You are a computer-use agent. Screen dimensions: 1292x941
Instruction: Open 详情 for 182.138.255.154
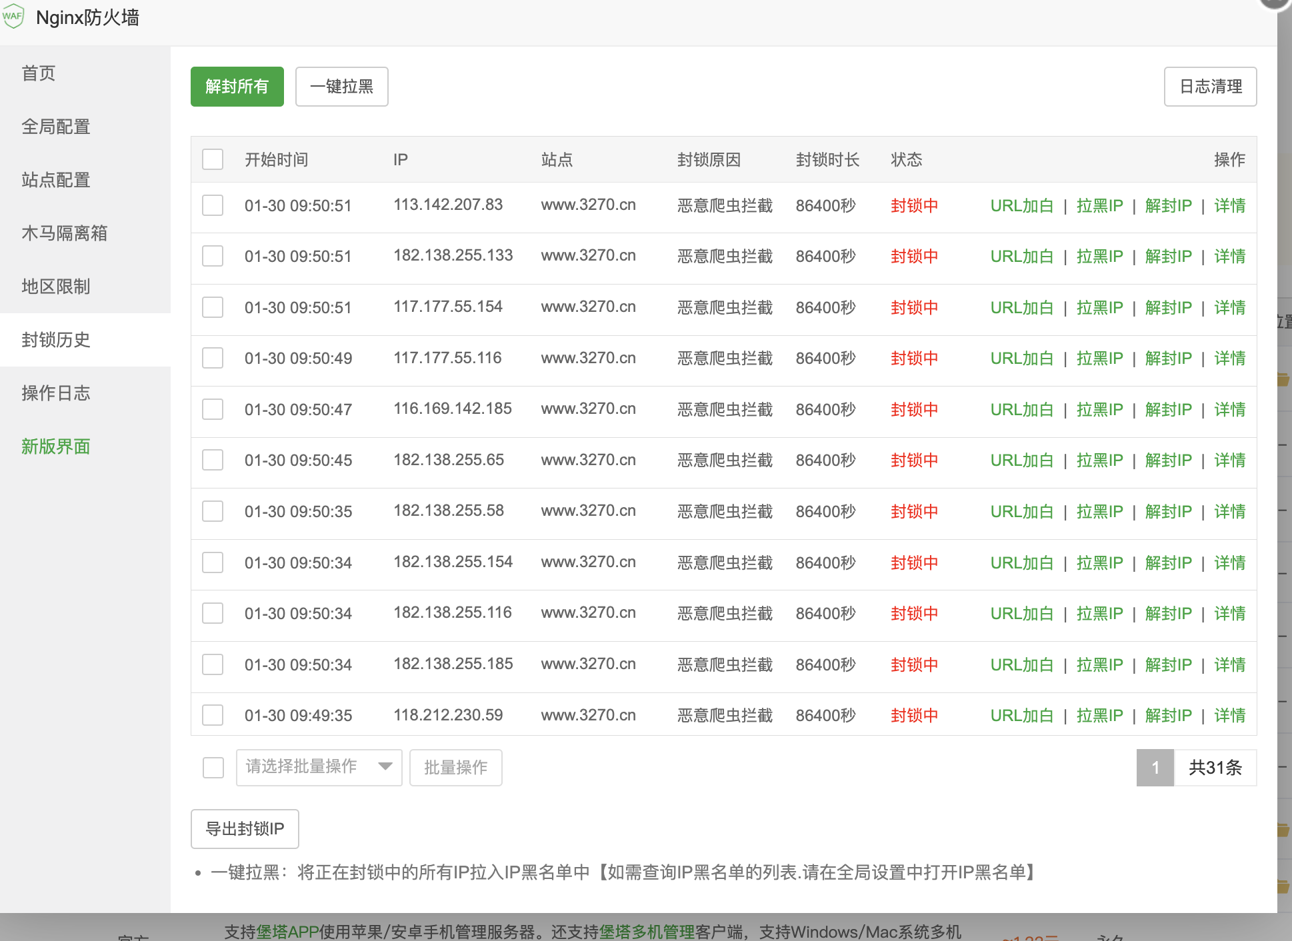pos(1230,562)
